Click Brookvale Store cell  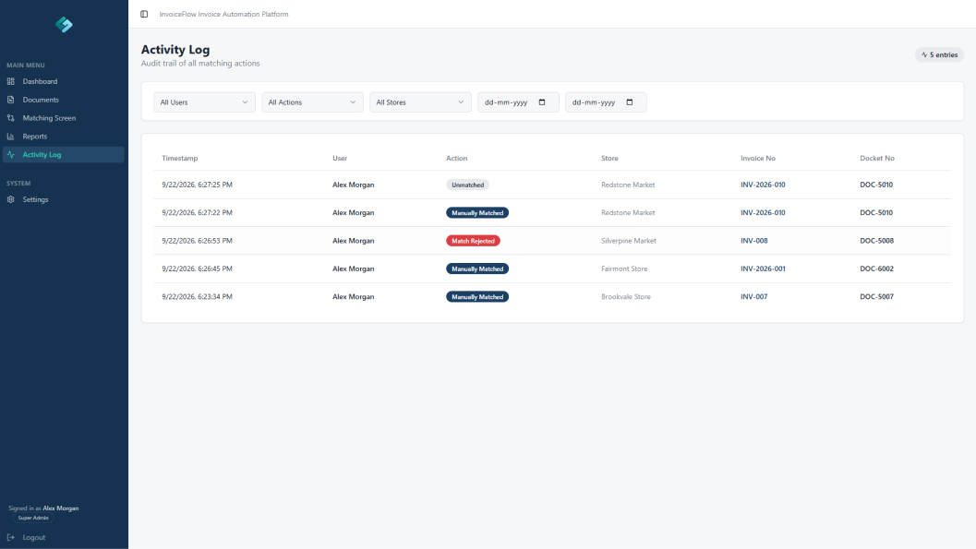pos(625,296)
